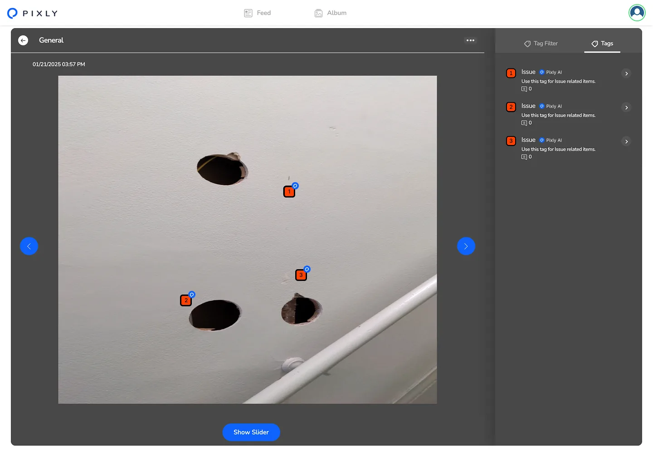This screenshot has width=653, height=464.
Task: Click description text under Issue tag 1
Action: point(558,82)
